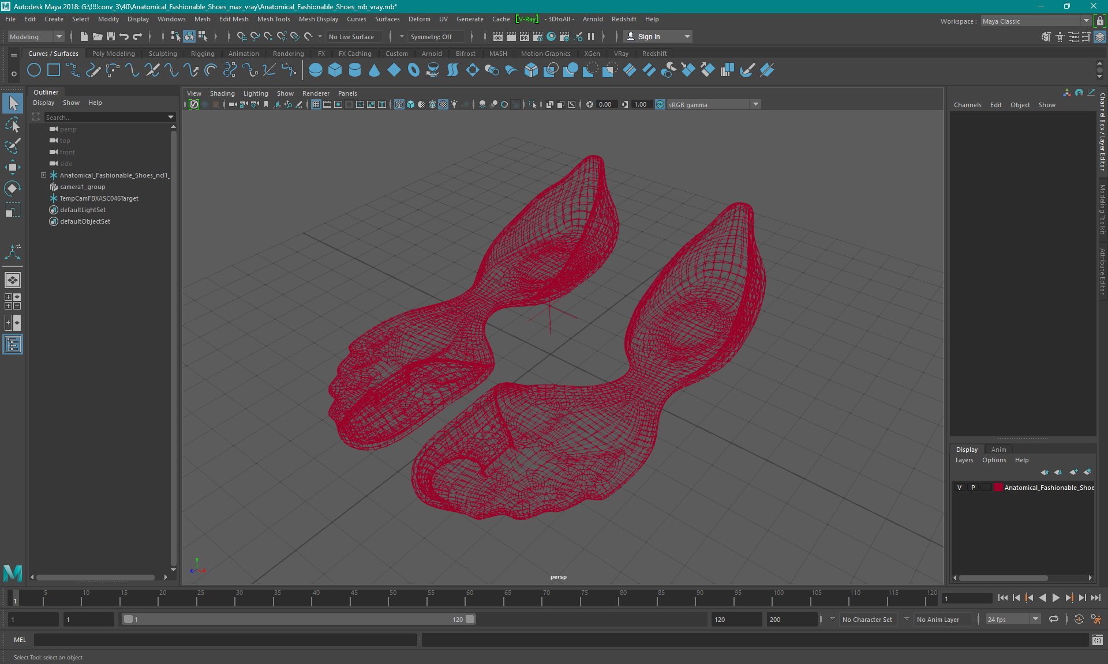This screenshot has height=664, width=1108.
Task: Toggle color management view transform button
Action: click(660, 104)
